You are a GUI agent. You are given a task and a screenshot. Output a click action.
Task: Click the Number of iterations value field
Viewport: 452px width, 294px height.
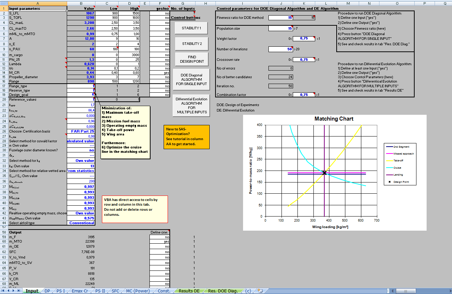coord(281,49)
